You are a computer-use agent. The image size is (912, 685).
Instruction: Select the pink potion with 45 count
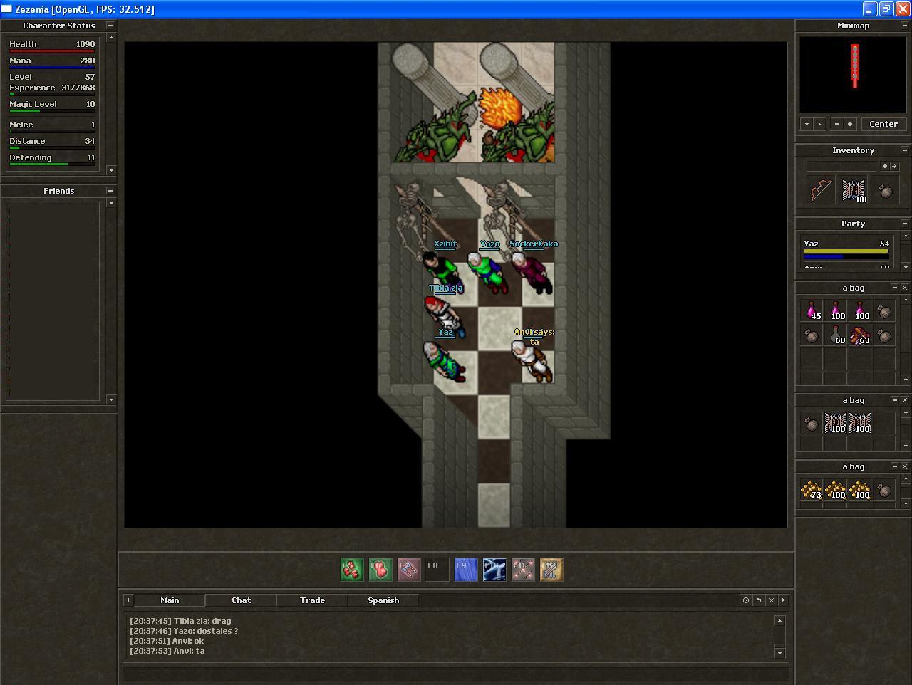pos(812,310)
